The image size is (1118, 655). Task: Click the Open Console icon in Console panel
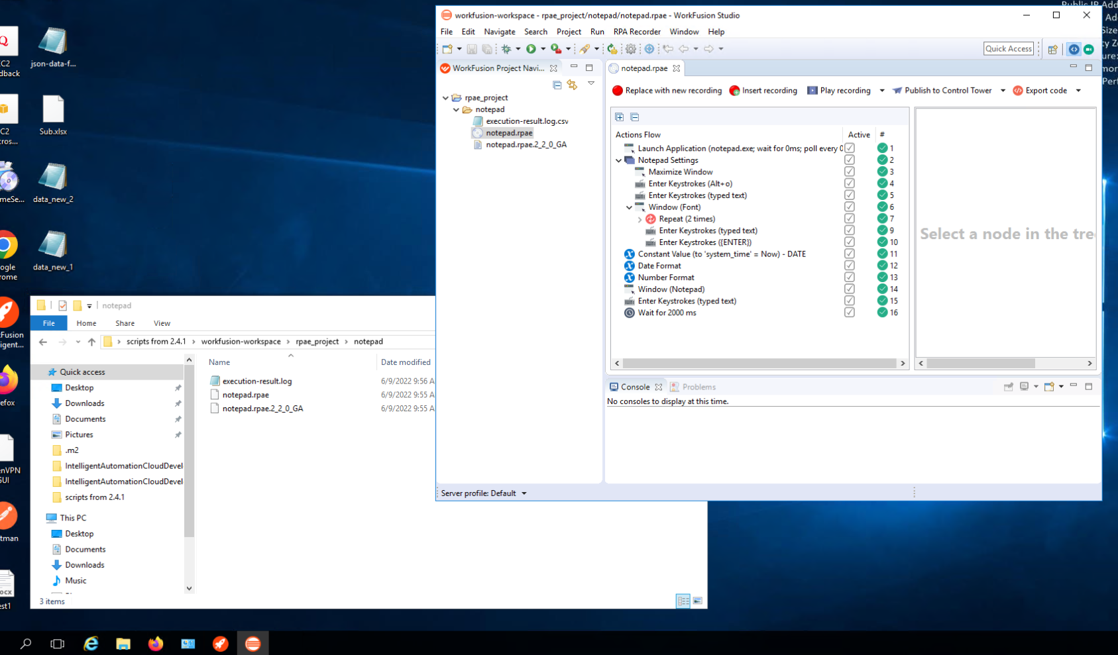(x=1049, y=387)
